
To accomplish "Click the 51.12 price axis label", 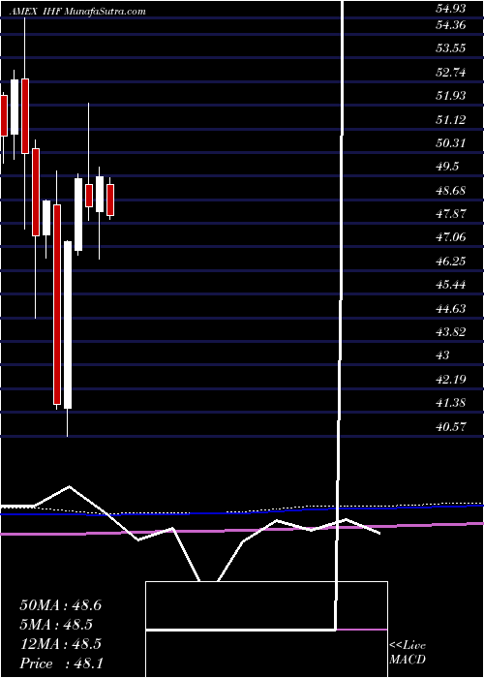I will [x=451, y=119].
